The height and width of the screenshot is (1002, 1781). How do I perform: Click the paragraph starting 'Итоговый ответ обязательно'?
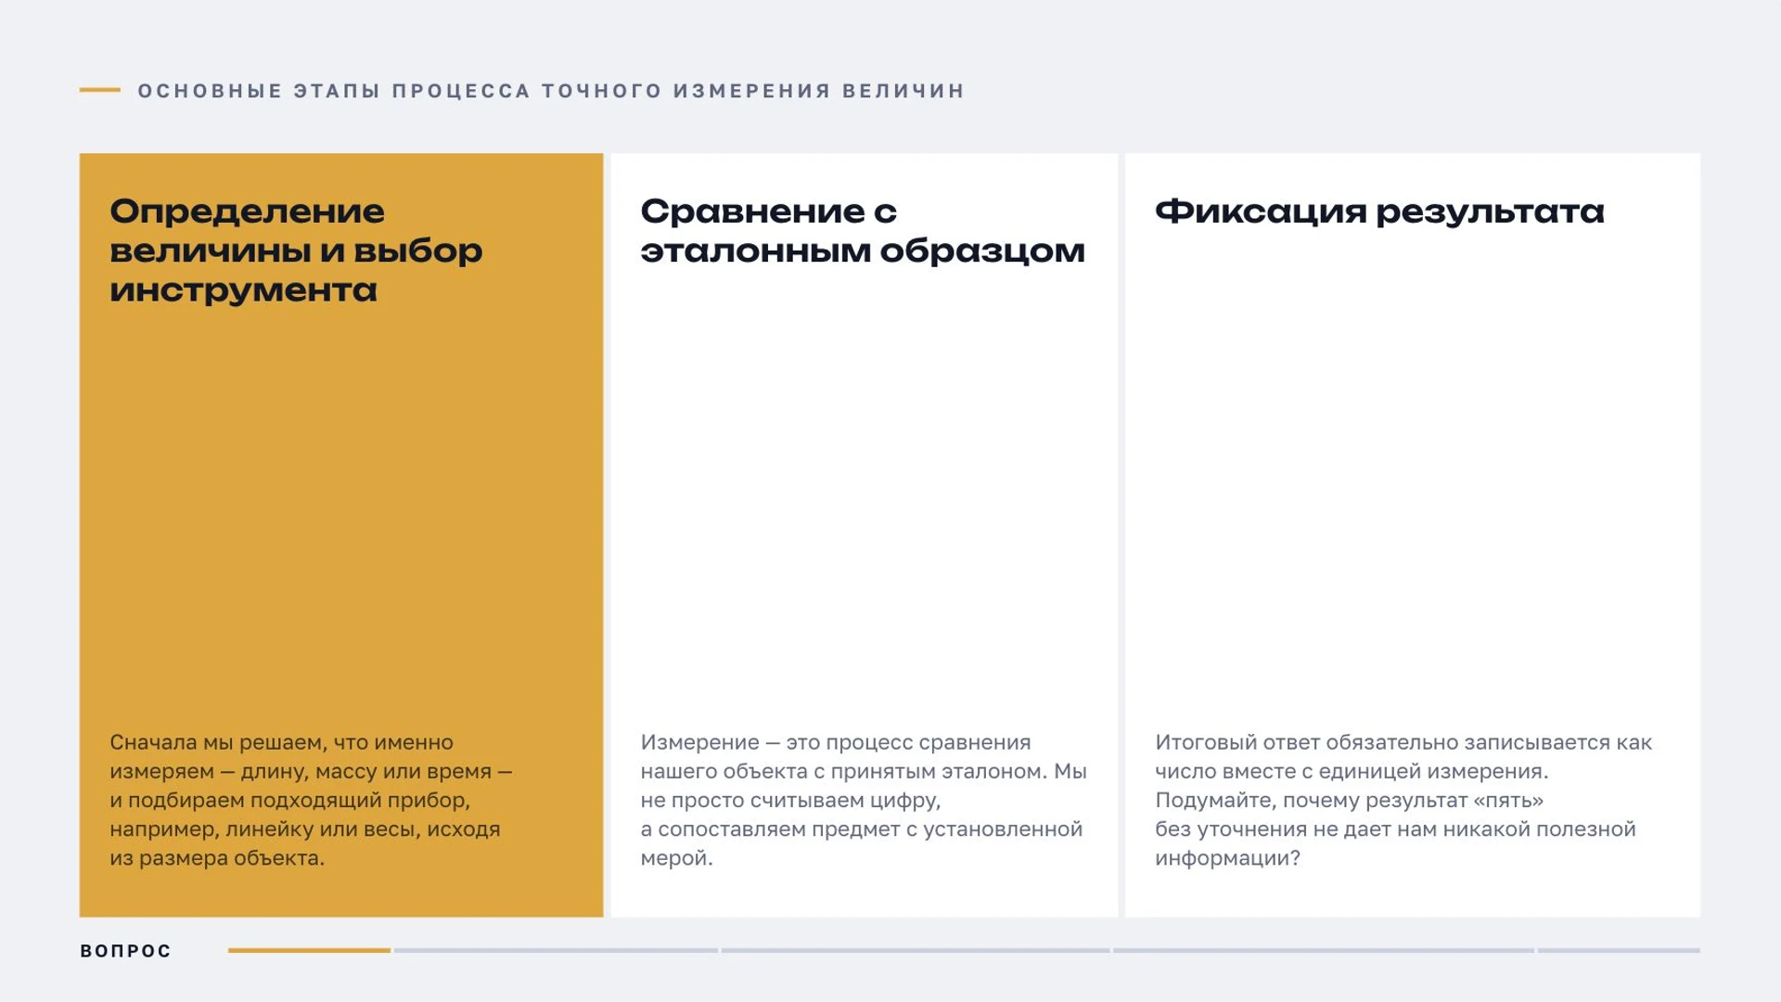click(1403, 800)
